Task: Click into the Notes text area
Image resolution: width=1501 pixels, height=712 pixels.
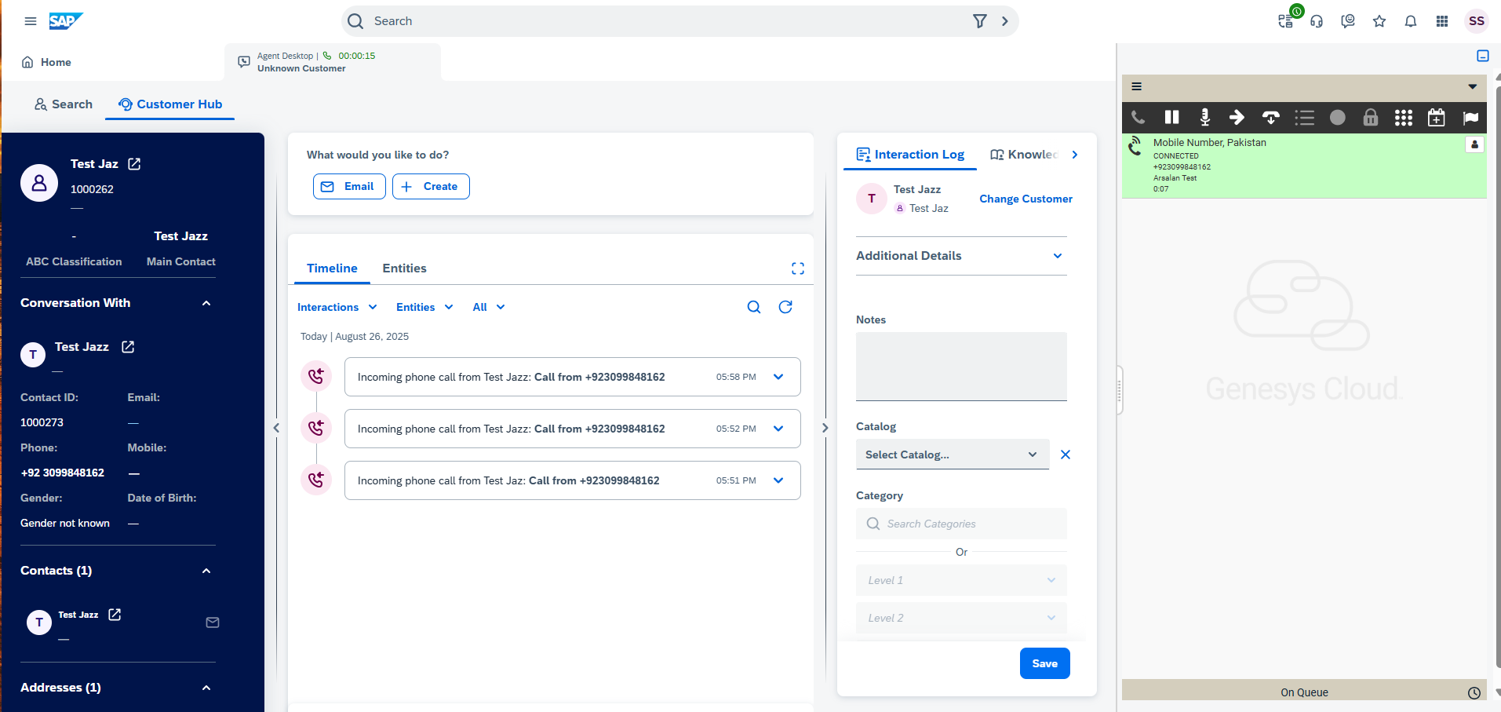Action: [x=961, y=366]
